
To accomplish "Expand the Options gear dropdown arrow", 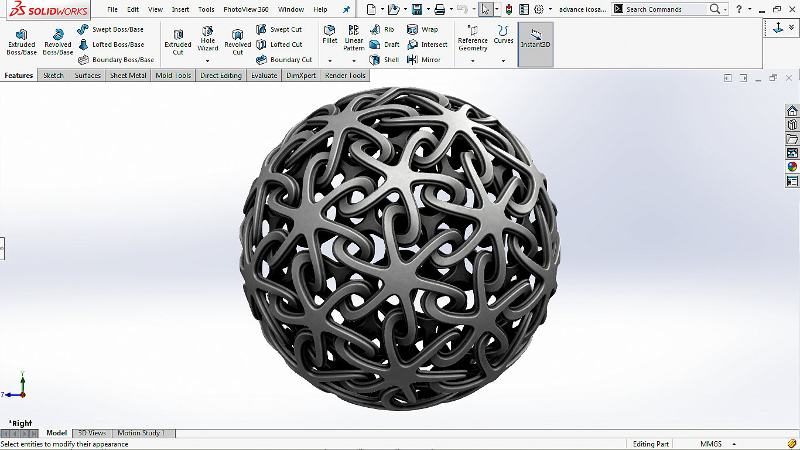I will tap(550, 9).
